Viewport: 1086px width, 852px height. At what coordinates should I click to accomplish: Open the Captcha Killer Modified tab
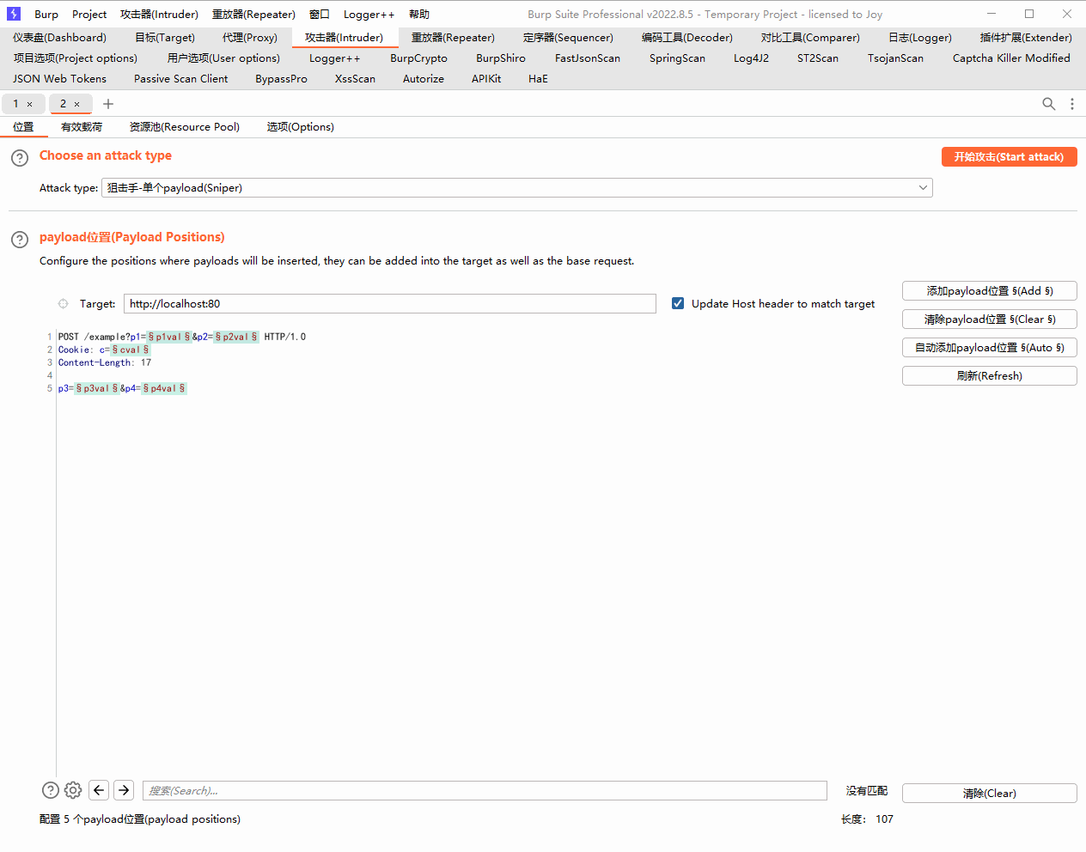(x=1011, y=58)
